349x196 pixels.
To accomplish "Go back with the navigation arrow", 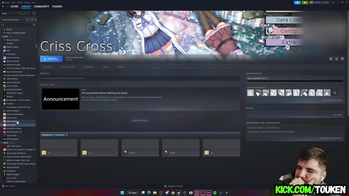I will pos(3,7).
